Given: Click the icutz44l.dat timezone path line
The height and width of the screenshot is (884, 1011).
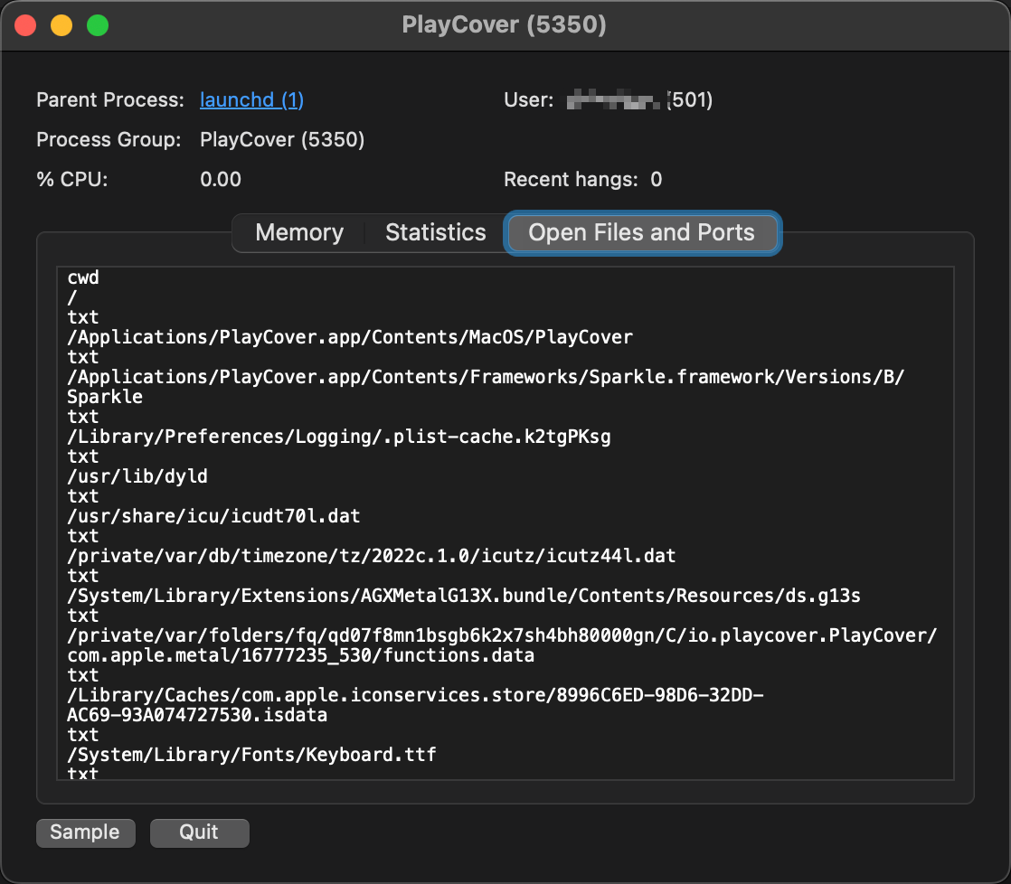Looking at the screenshot, I should (x=372, y=556).
